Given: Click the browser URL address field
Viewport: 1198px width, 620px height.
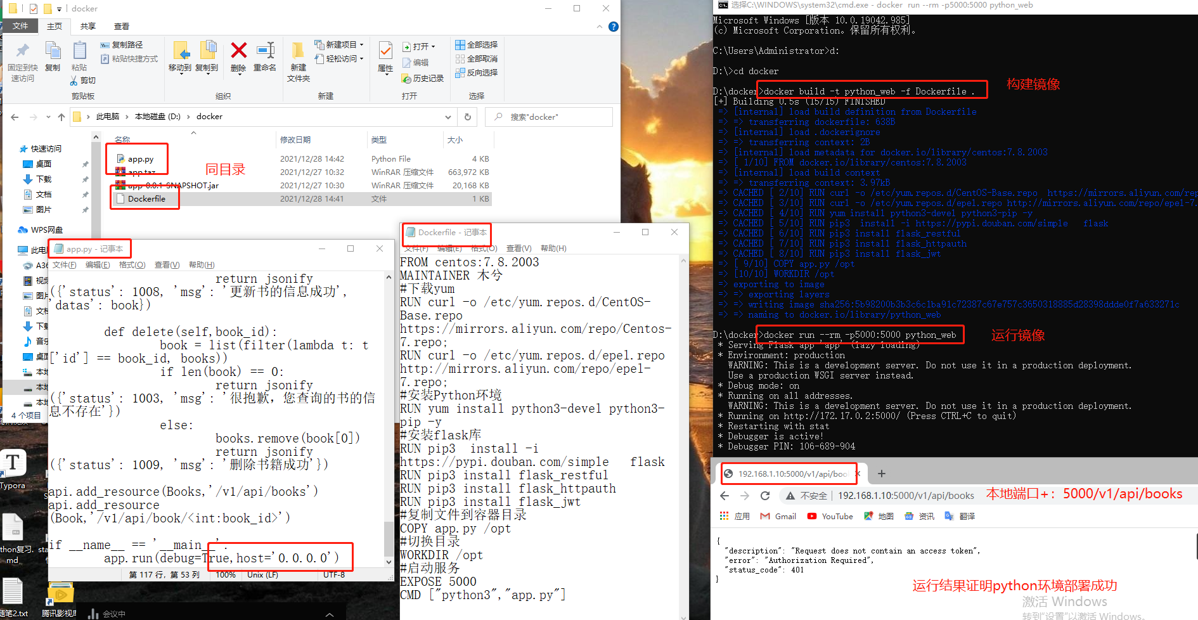Looking at the screenshot, I should coord(906,496).
